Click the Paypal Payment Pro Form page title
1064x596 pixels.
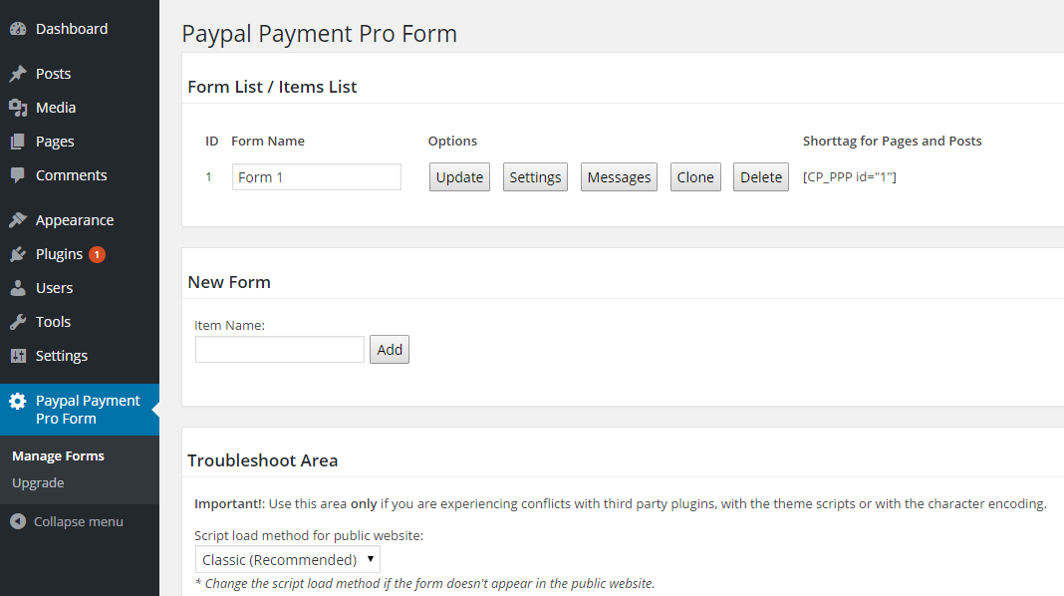pos(320,34)
